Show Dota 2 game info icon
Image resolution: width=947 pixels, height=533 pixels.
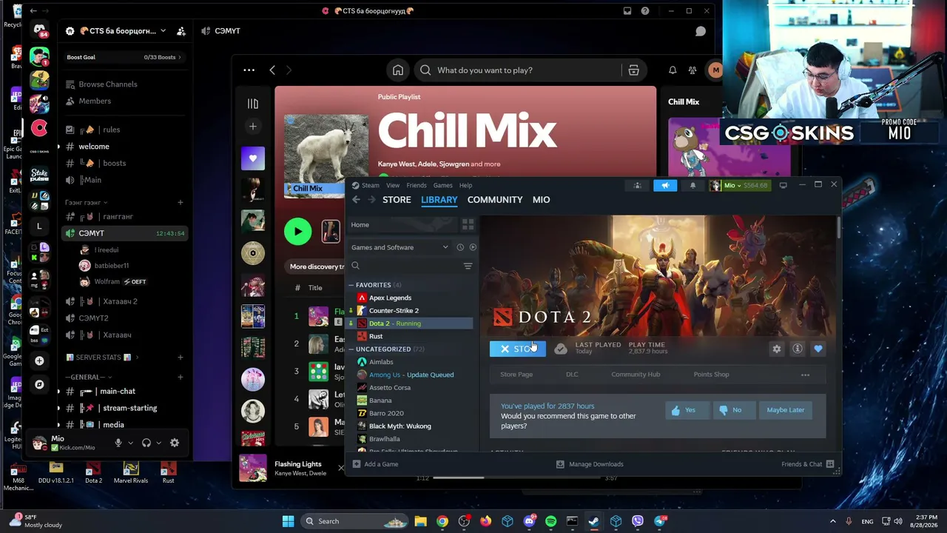[x=798, y=349]
